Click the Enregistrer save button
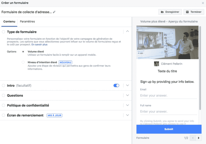This screenshot has width=206, height=144. [x=170, y=12]
